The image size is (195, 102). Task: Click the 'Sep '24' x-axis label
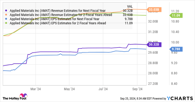(x=137, y=89)
